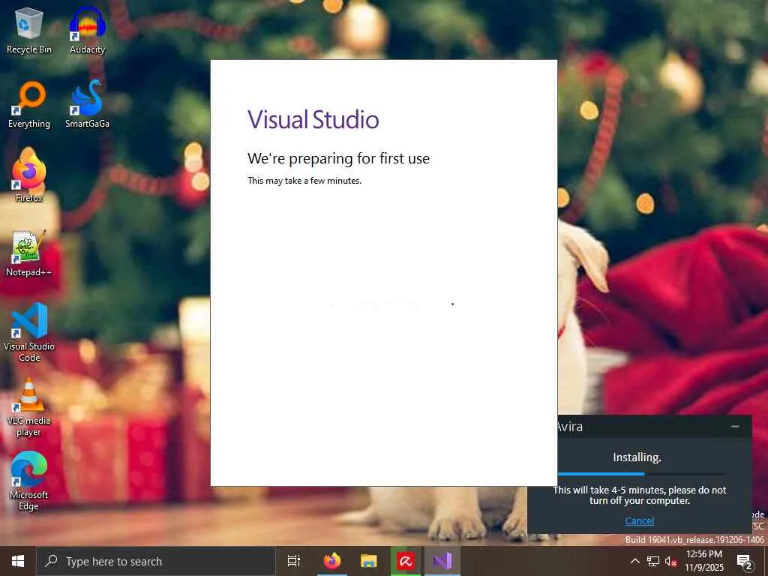768x576 pixels.
Task: Open the clock showing 12:56 PM
Action: coord(703,561)
